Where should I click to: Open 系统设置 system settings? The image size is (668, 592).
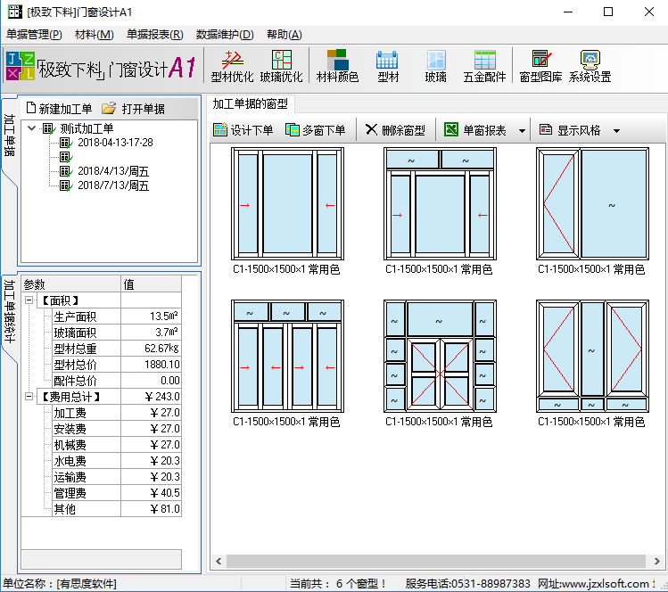click(590, 66)
